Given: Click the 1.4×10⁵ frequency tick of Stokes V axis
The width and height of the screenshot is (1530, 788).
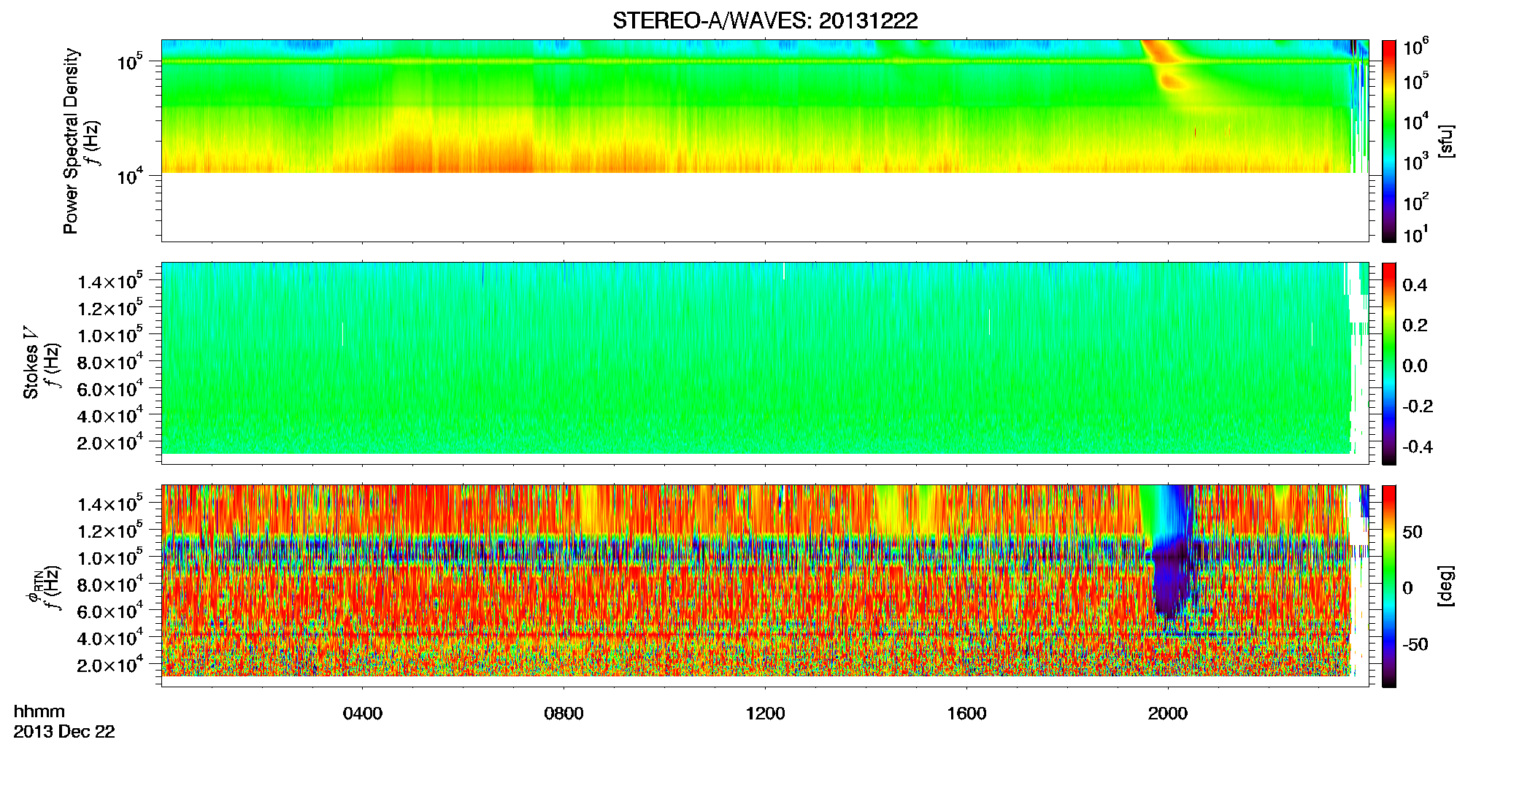Looking at the screenshot, I should (x=110, y=282).
